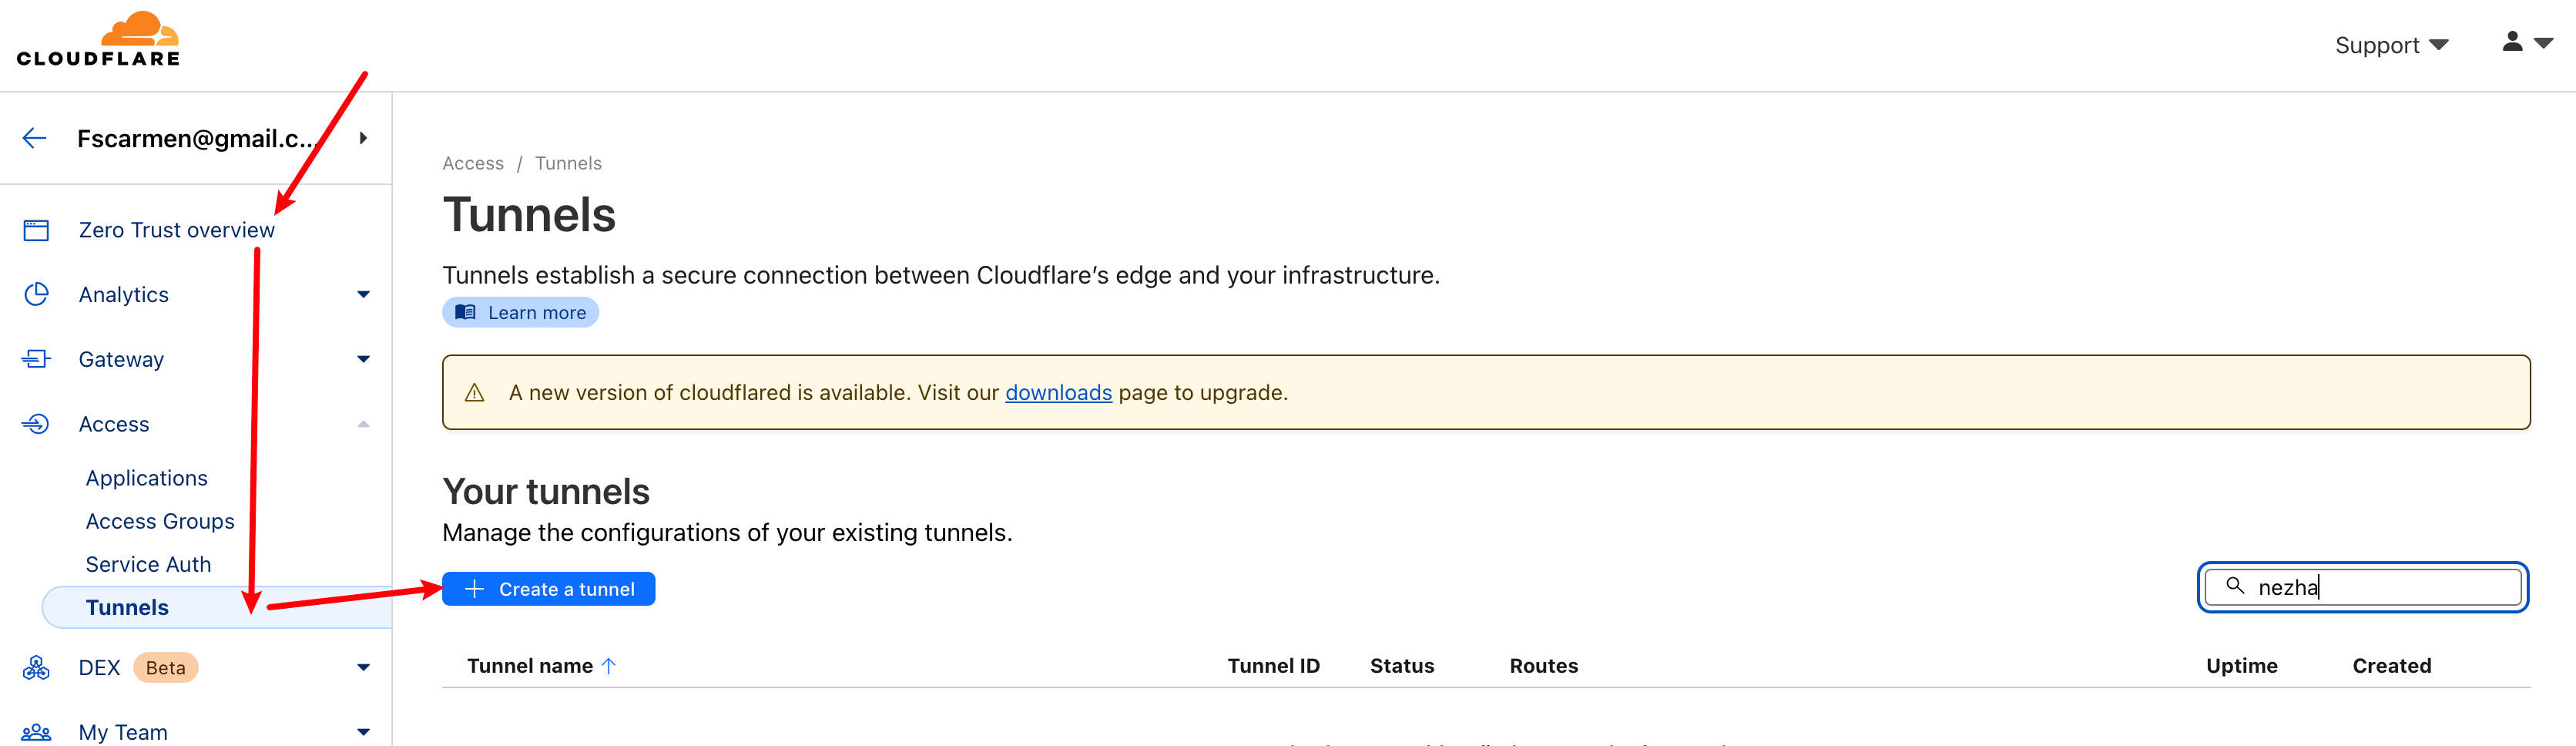
Task: Click the Cloudflare logo
Action: pos(98,39)
